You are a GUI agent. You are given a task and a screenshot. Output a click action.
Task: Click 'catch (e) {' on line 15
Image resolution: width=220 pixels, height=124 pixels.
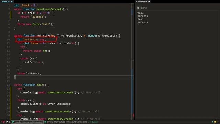(x=29, y=59)
